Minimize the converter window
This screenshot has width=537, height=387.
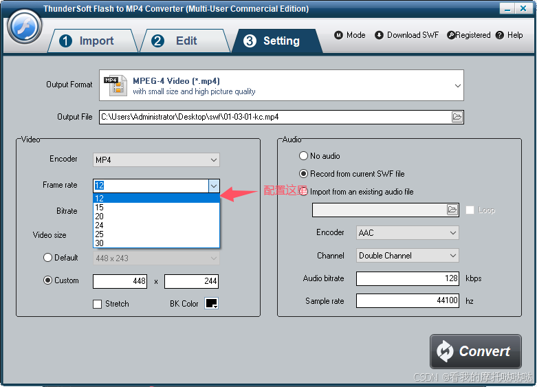pos(507,8)
